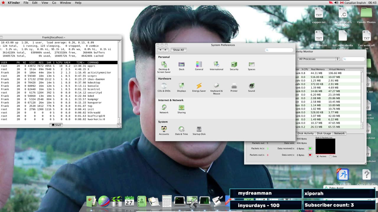Open the Calculator from the dock
The height and width of the screenshot is (212, 378).
[167, 201]
